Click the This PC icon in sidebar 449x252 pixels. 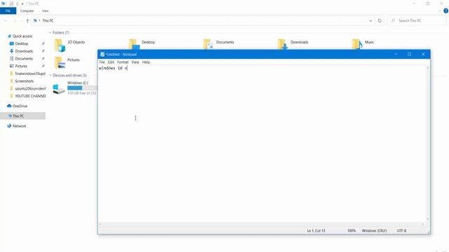tap(10, 115)
